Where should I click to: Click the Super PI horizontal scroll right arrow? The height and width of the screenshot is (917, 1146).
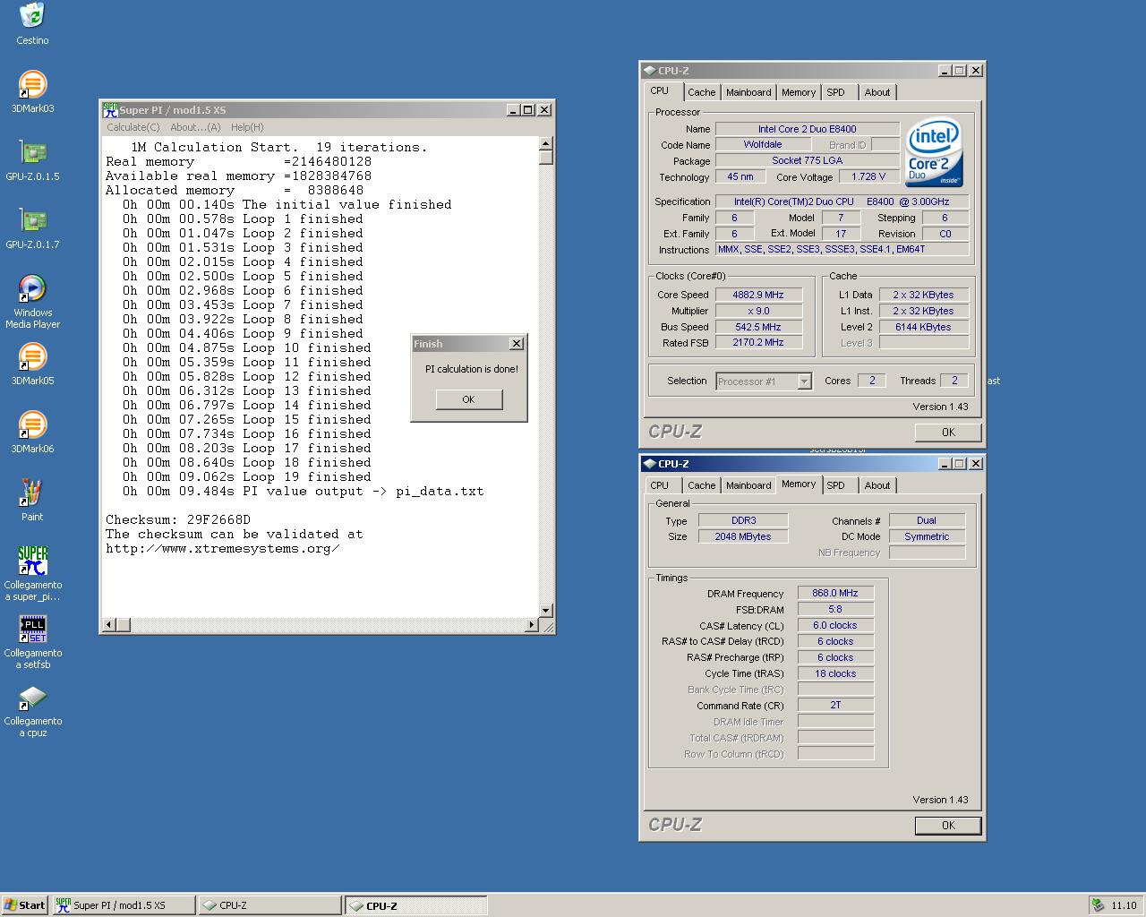532,624
